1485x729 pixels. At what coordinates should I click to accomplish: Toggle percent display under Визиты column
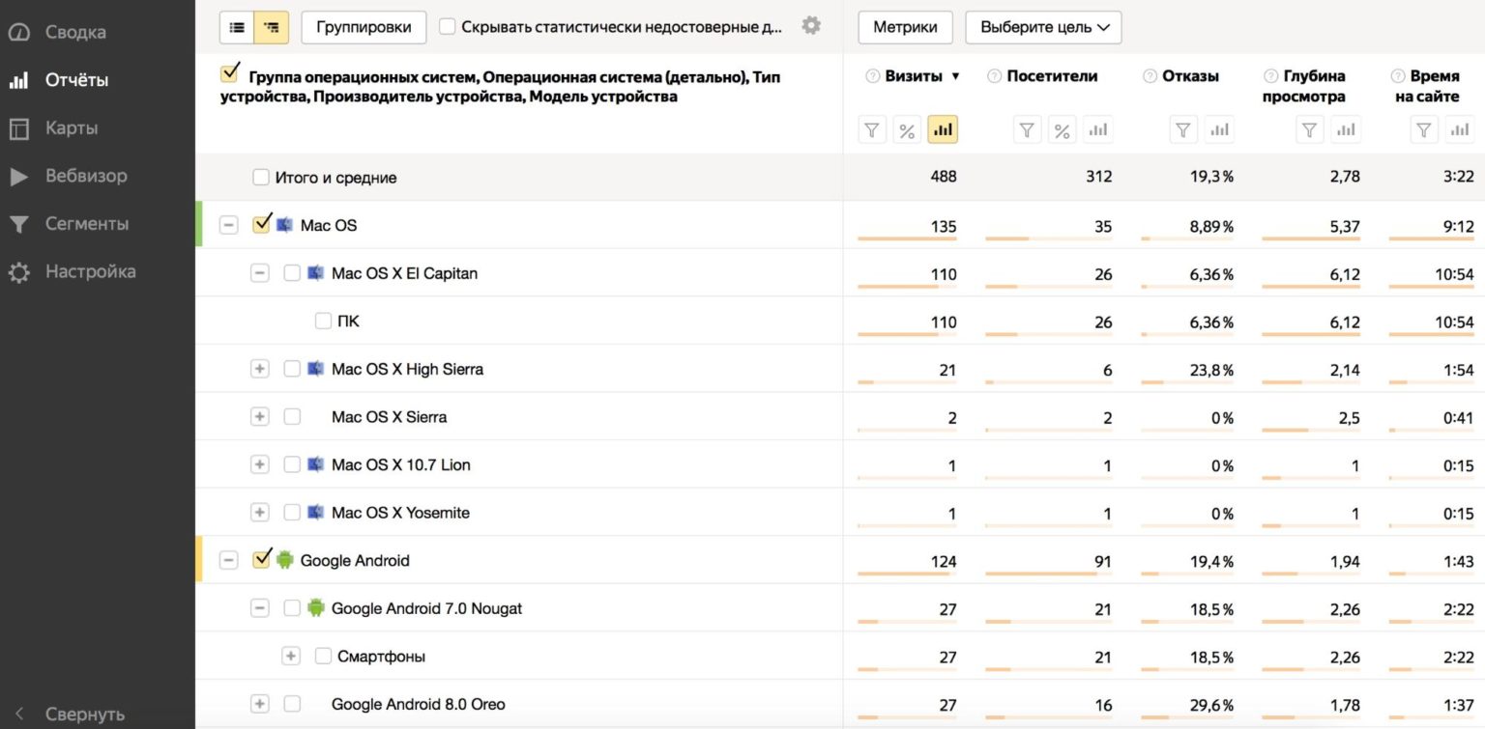907,129
